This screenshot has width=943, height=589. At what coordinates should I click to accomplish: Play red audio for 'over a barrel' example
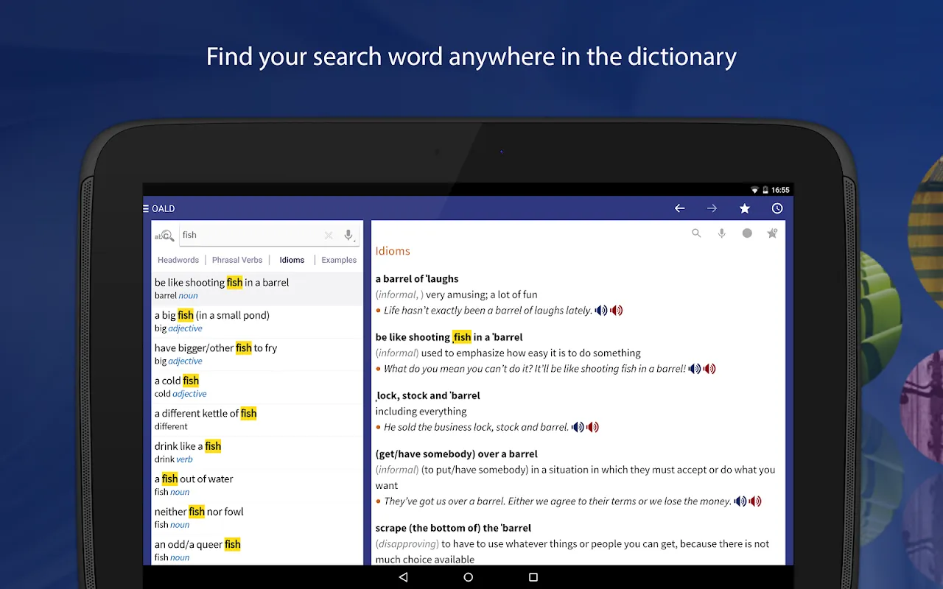coord(755,501)
